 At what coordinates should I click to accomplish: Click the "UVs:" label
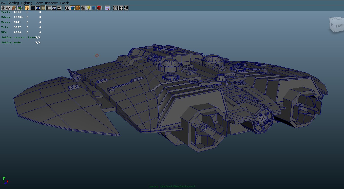5,32
